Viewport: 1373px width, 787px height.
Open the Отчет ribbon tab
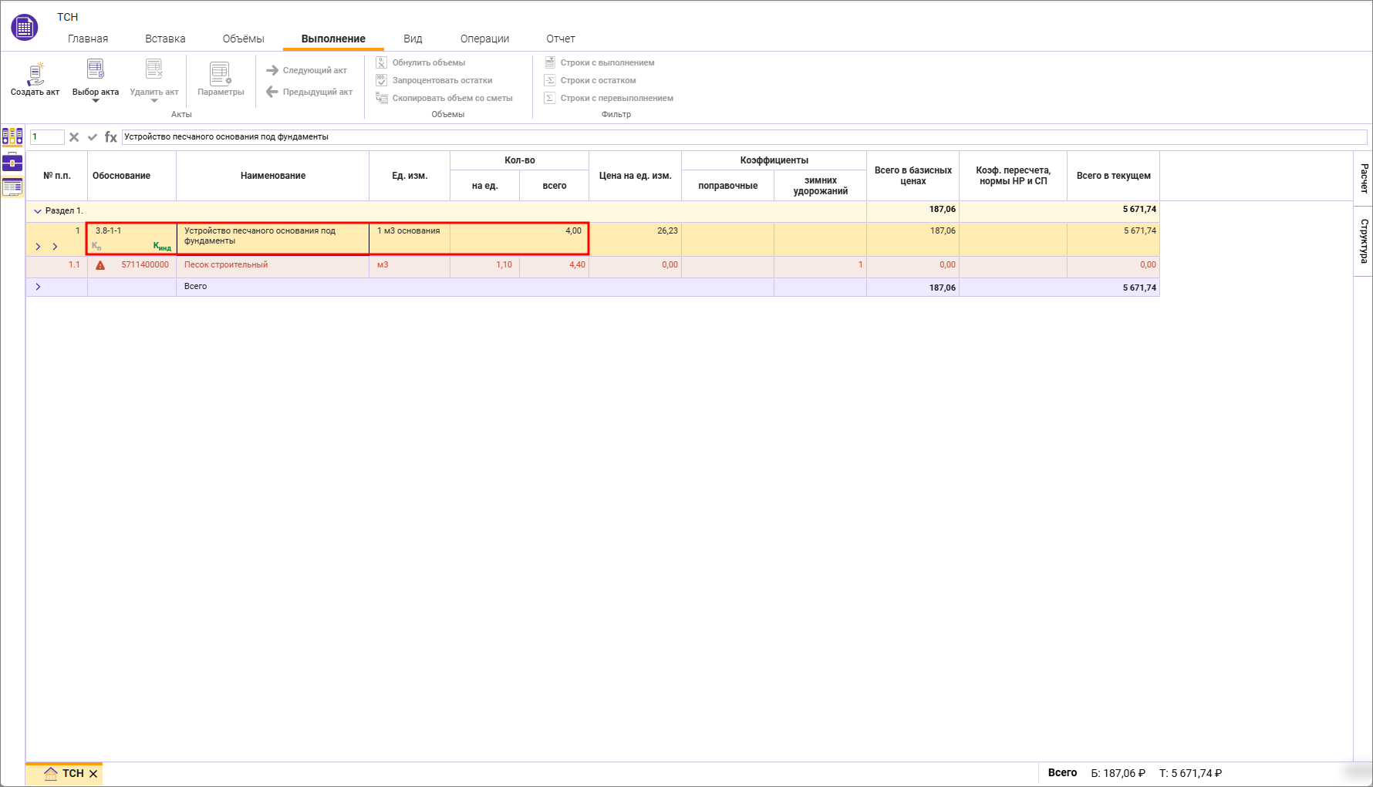click(561, 39)
